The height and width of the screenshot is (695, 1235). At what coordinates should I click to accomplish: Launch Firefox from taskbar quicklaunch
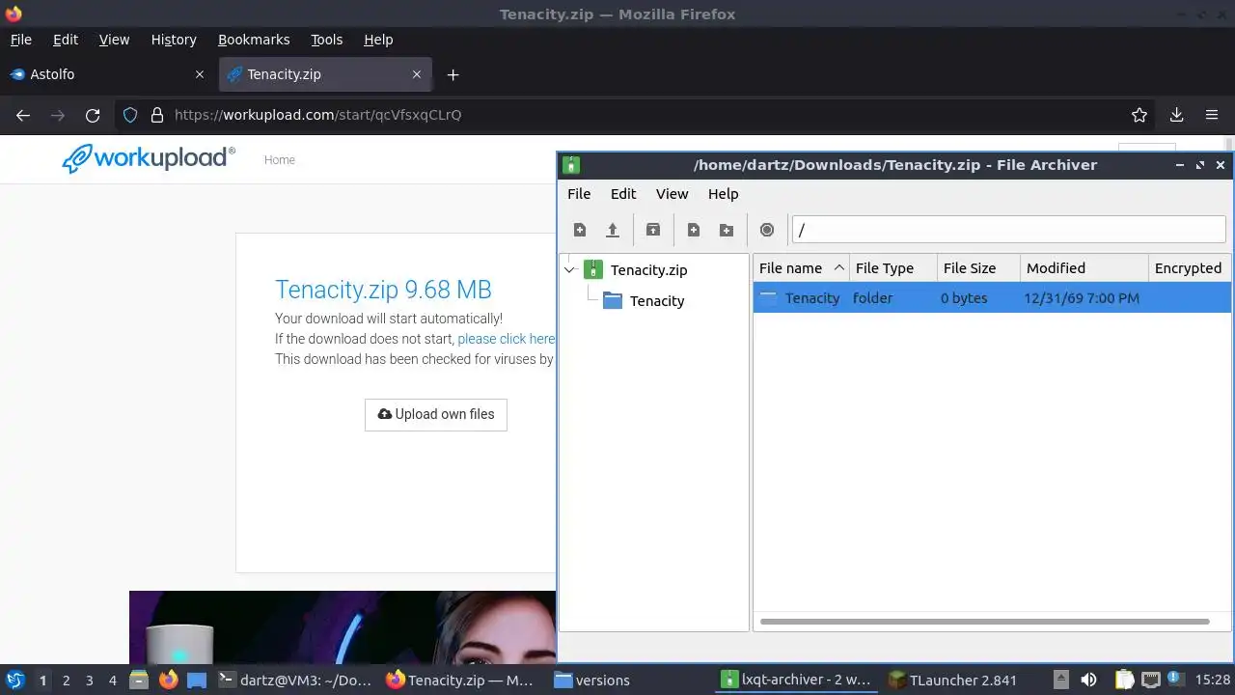pos(169,680)
